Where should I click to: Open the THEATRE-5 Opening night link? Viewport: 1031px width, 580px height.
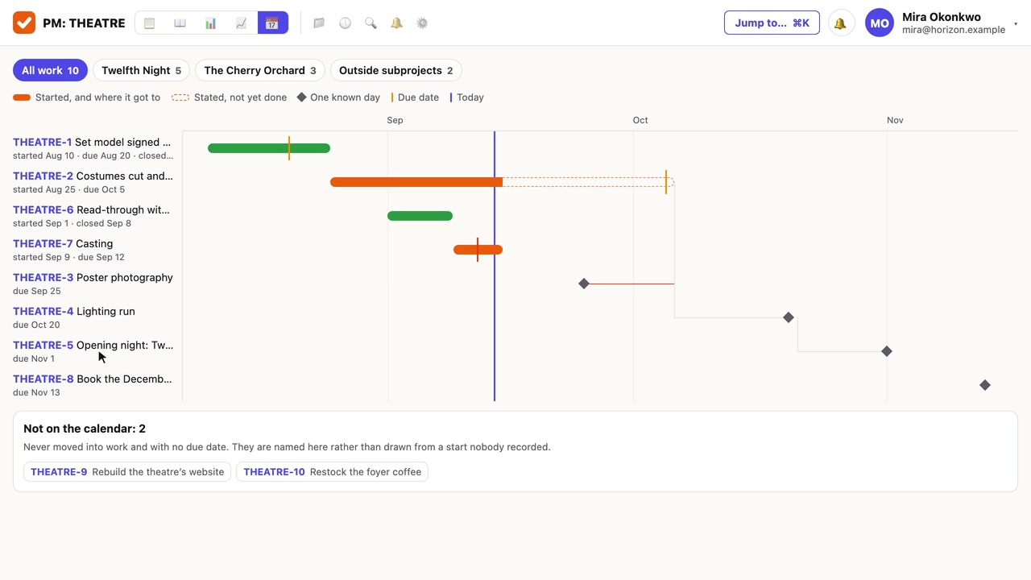tap(93, 345)
